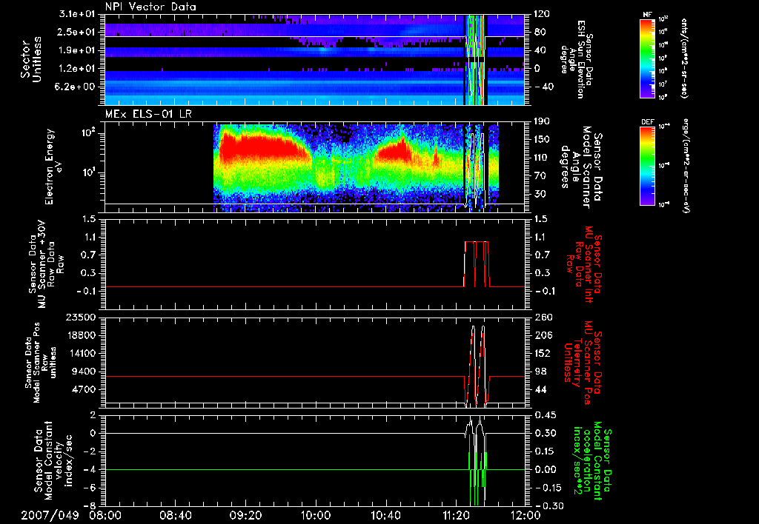This screenshot has width=759, height=524.
Task: Click the '23500' scanner position tick label
Action: click(82, 317)
